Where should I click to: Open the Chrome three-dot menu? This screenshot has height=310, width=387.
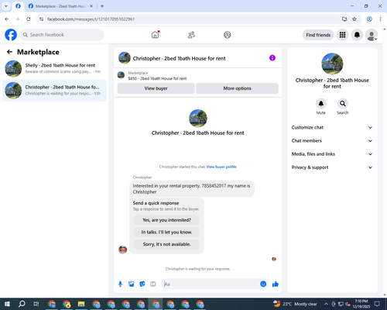click(380, 19)
